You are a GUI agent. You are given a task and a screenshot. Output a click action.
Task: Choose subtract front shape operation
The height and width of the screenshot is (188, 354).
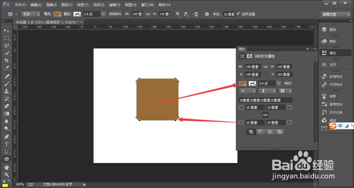coord(261,132)
